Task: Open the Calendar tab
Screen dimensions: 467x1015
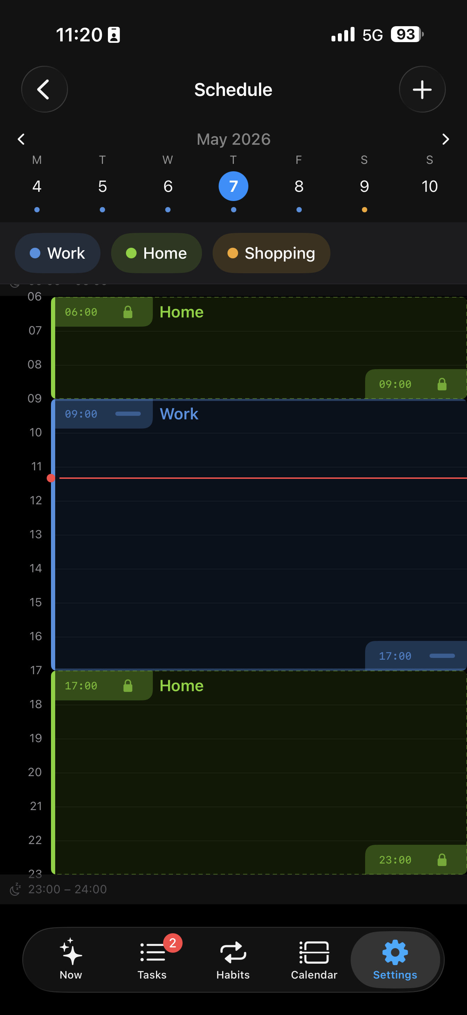Action: pyautogui.click(x=314, y=959)
